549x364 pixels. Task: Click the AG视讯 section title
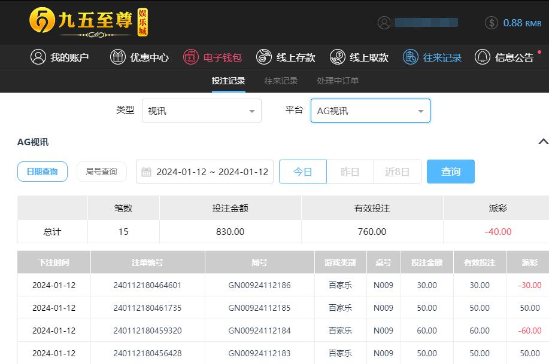[x=33, y=142]
